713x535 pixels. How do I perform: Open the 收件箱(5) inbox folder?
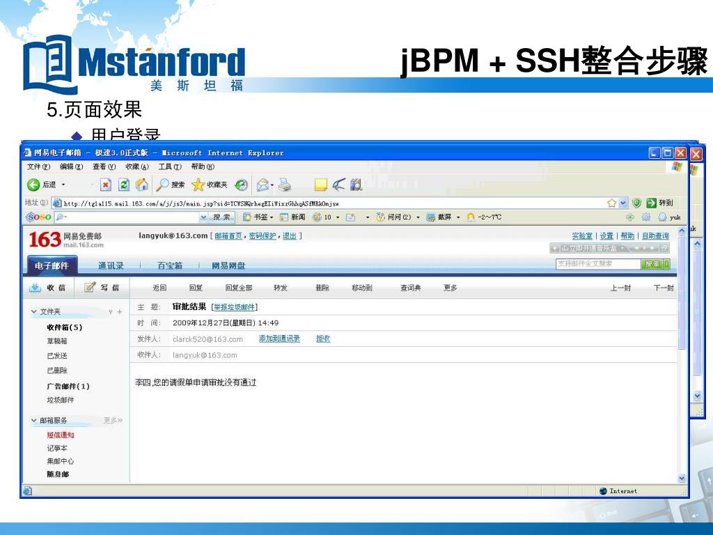pos(64,327)
